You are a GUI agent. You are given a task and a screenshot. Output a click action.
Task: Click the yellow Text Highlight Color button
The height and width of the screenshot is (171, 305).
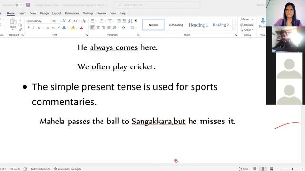(x=73, y=28)
